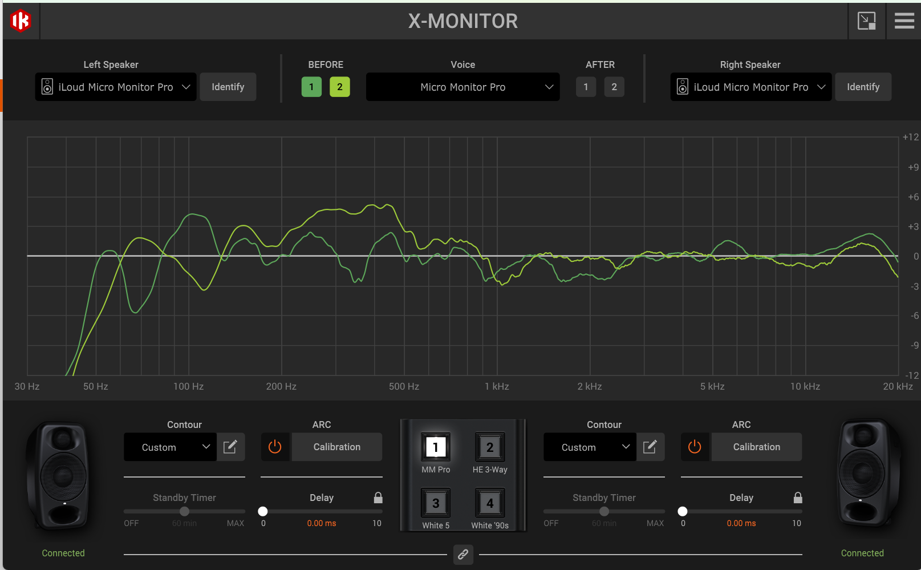Open the hamburger menu
The width and height of the screenshot is (921, 570).
904,21
